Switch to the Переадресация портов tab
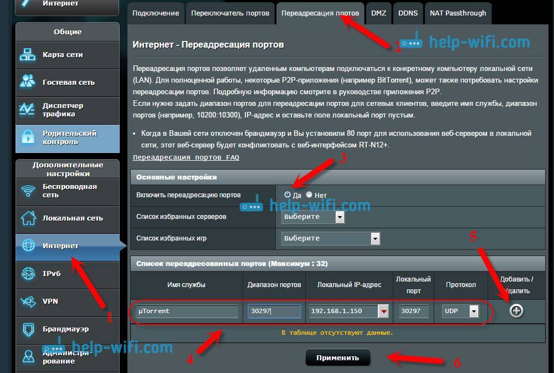554x373 pixels. [320, 13]
